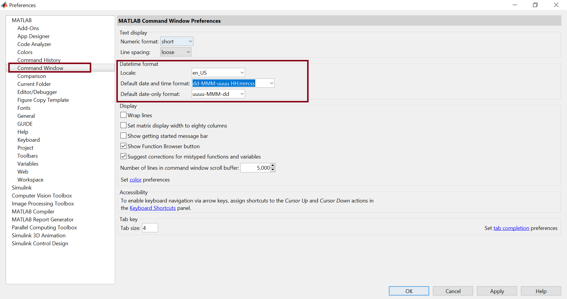This screenshot has width=567, height=299.
Task: Select Code Analyzer in the tree
Action: (34, 44)
